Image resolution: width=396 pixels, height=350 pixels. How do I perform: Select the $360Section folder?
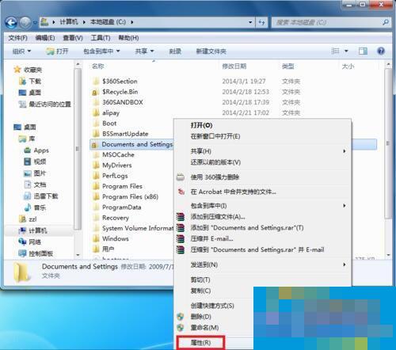click(120, 81)
